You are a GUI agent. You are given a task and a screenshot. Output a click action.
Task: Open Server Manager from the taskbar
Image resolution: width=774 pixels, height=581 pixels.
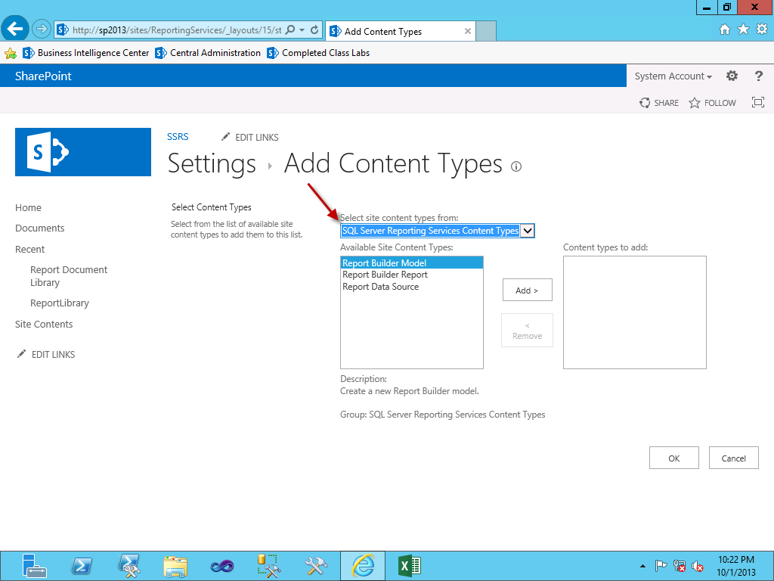click(34, 566)
